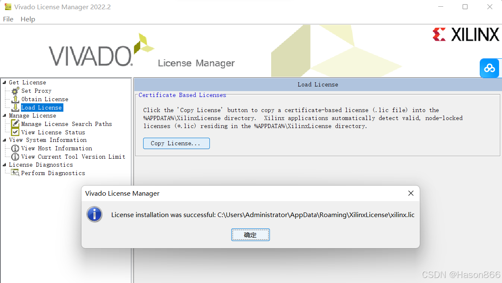Viewport: 502px width, 283px height.
Task: Open View License Status
Action: tap(53, 132)
